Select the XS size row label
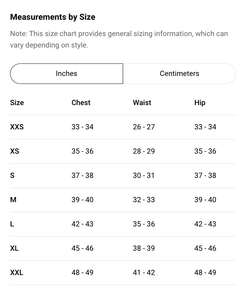 click(x=15, y=151)
